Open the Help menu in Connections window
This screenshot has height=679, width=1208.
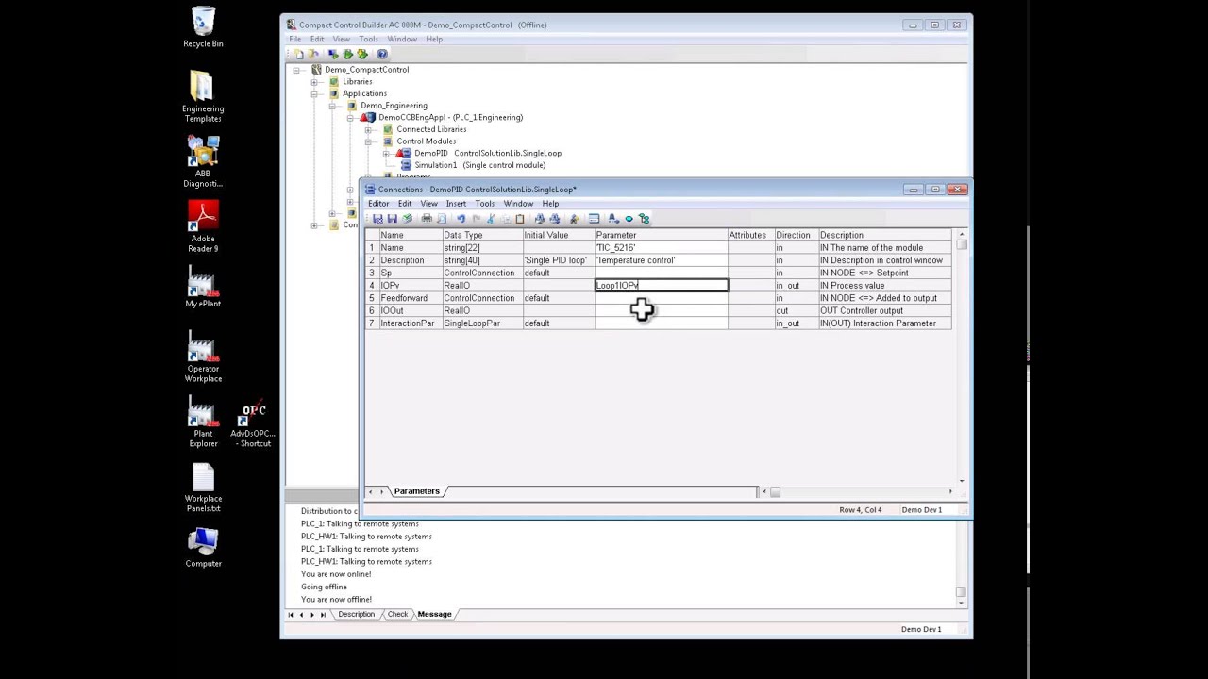point(550,204)
